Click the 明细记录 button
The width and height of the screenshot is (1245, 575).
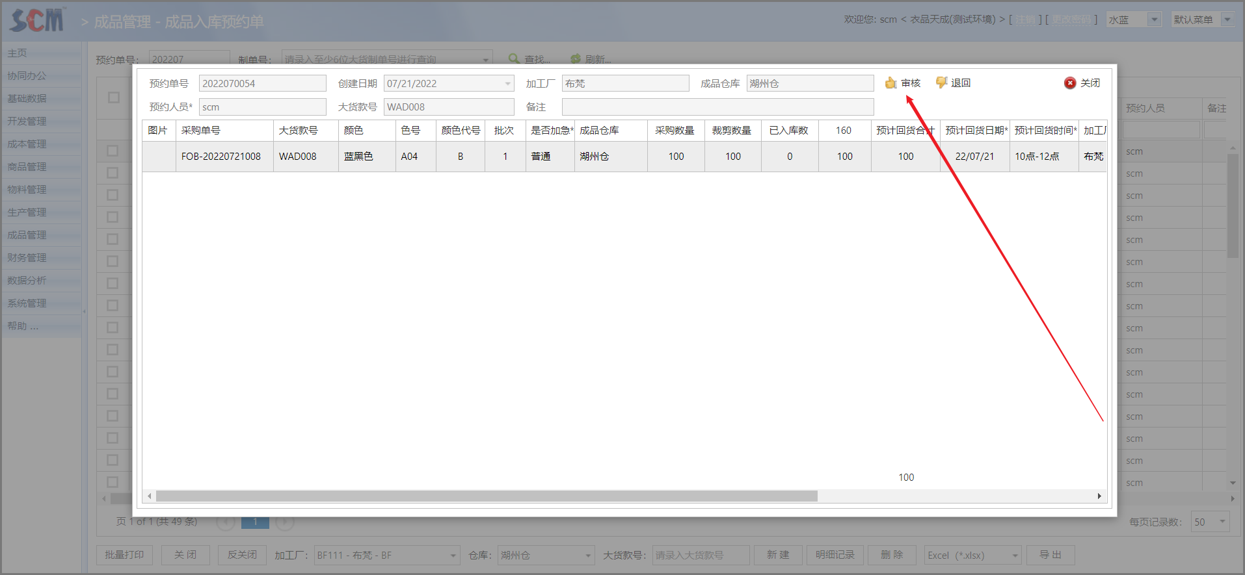pyautogui.click(x=835, y=555)
